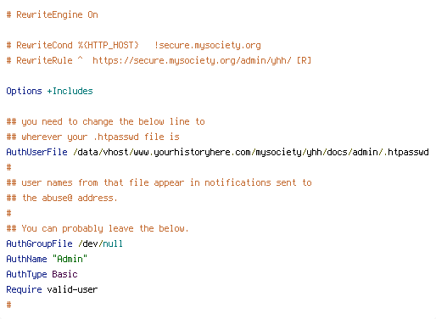Click the AuthUserFile directive
Viewport: 436px width, 319px height.
click(36, 152)
